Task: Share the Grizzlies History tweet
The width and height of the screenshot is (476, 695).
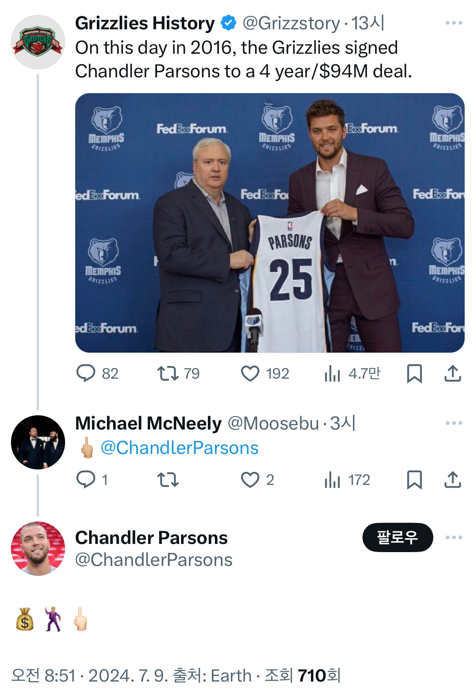Action: tap(453, 373)
